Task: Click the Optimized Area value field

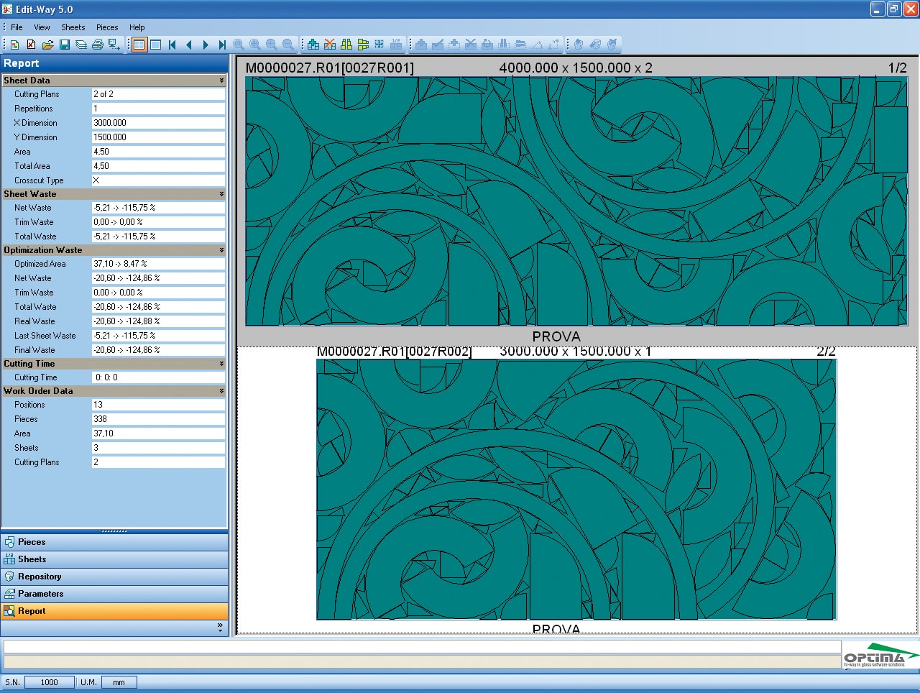Action: [158, 264]
